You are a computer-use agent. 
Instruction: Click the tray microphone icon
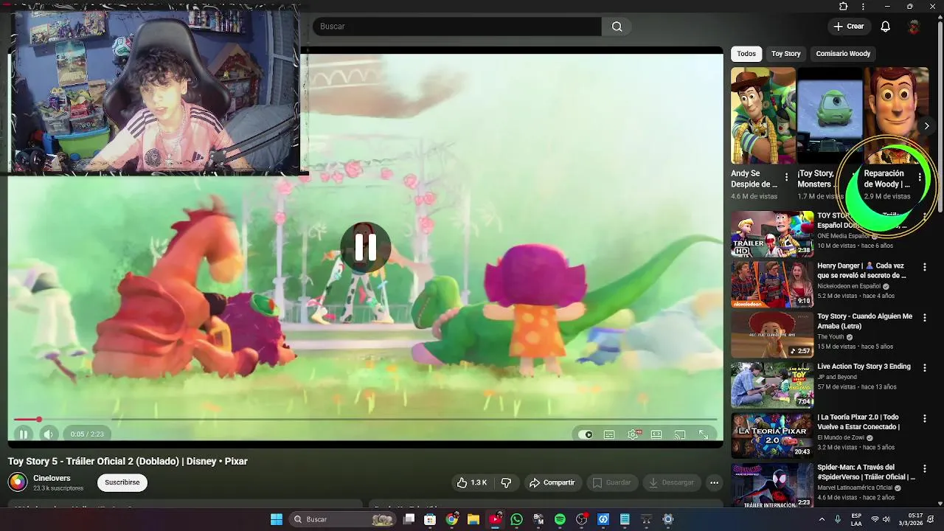tap(838, 519)
